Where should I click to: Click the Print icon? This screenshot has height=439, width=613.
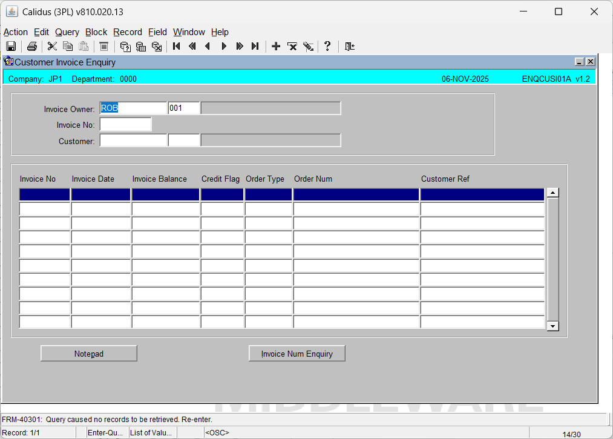32,47
